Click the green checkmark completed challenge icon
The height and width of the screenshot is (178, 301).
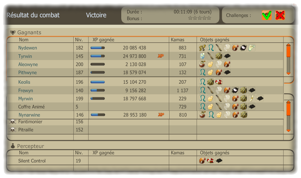click(267, 15)
